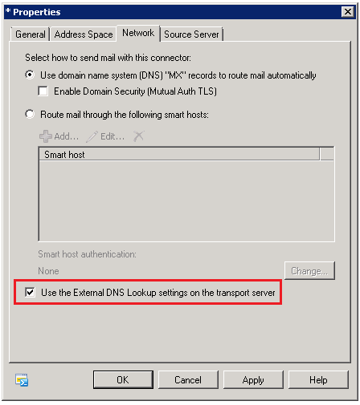Switch to the Source Server tab
Screen dimensions: 360x405
(x=191, y=34)
